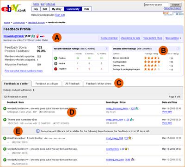The width and height of the screenshot is (185, 167).
Task: Click 'Ratings mutually withdrawn: 0' text
Action: point(19,90)
